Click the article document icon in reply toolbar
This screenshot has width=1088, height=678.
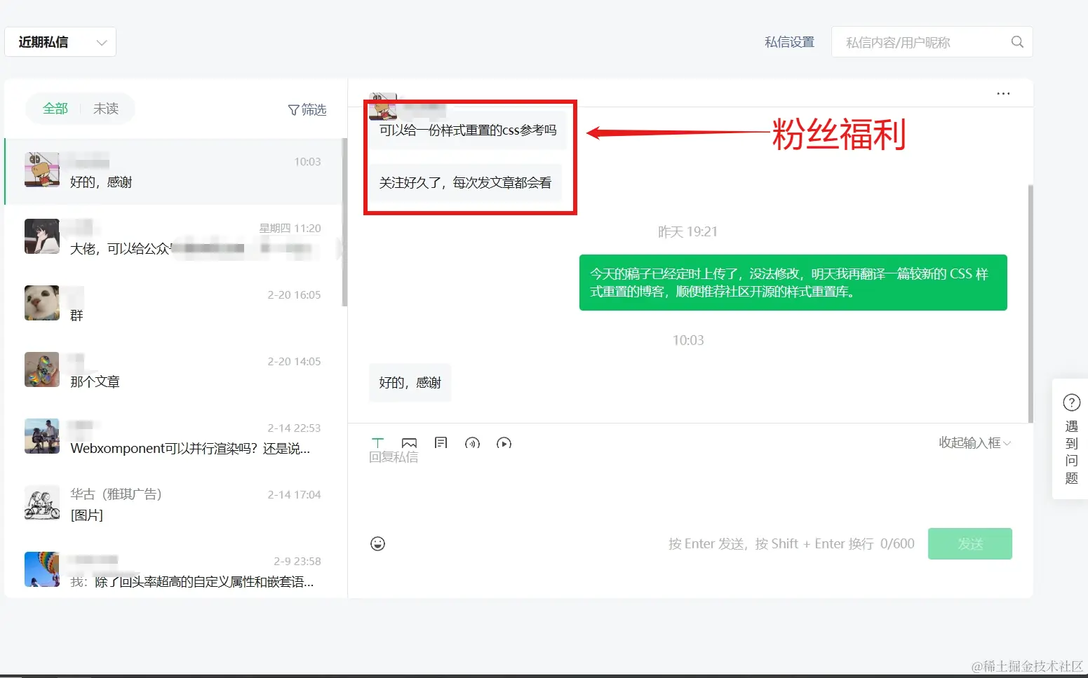coord(441,442)
